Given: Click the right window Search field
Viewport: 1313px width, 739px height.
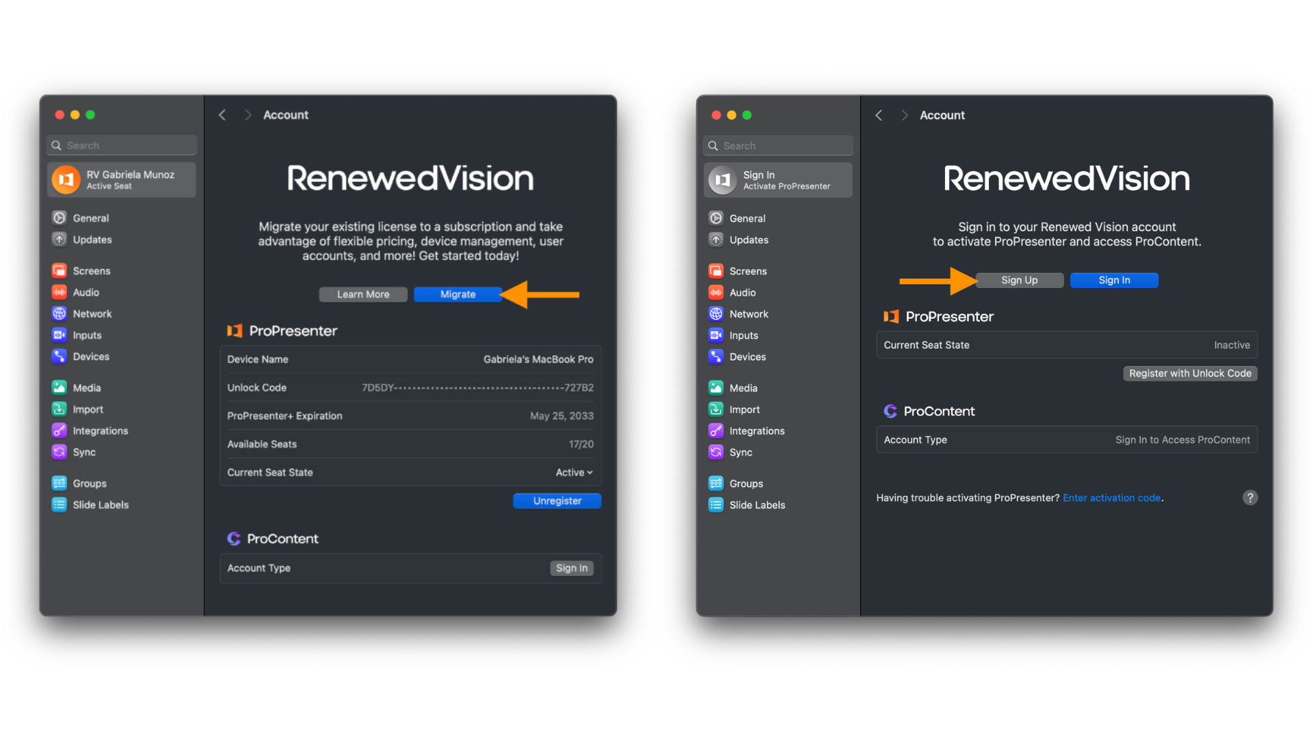Looking at the screenshot, I should click(778, 146).
